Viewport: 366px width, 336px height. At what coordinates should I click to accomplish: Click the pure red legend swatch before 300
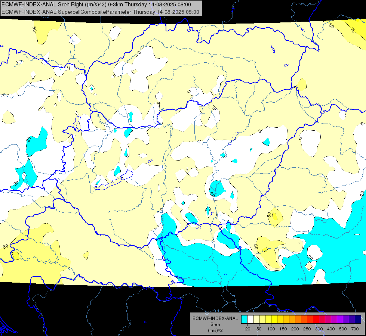pyautogui.click(x=316, y=319)
